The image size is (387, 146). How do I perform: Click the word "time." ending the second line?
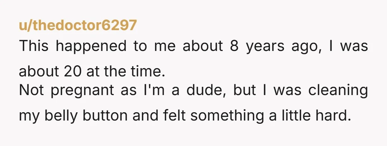coord(149,71)
